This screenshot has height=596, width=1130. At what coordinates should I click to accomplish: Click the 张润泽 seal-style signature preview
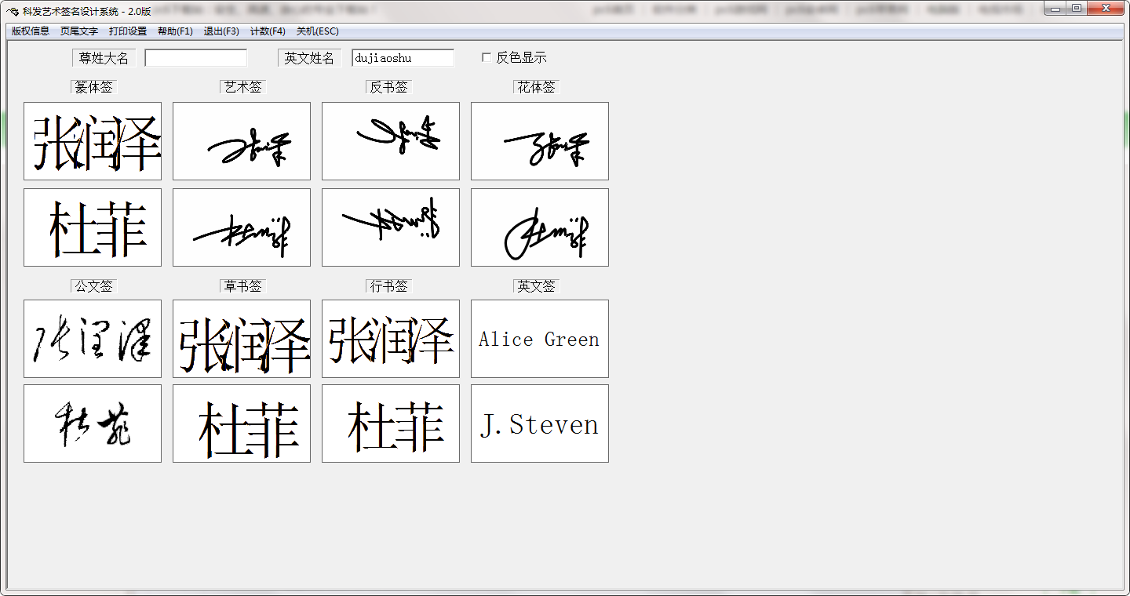point(92,140)
